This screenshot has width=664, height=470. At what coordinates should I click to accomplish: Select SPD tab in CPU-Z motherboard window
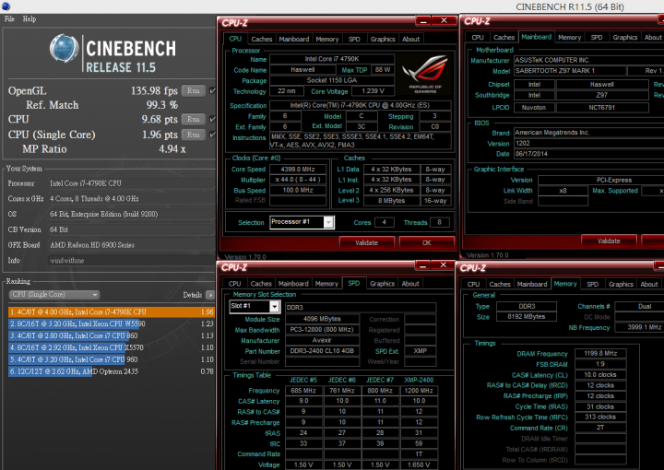tap(597, 37)
